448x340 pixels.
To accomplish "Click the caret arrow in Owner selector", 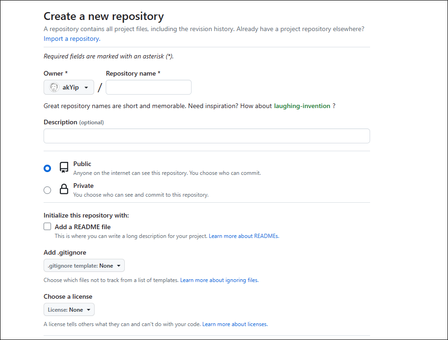I will (86, 88).
